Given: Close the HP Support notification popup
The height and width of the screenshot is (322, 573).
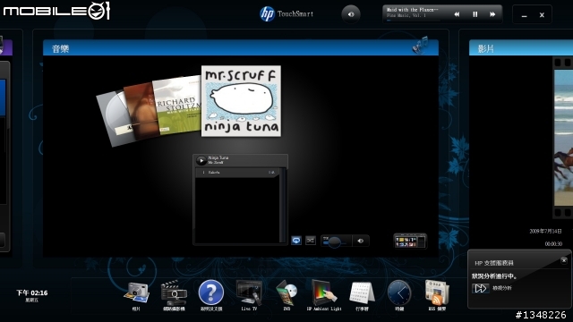Looking at the screenshot, I should click(x=564, y=260).
